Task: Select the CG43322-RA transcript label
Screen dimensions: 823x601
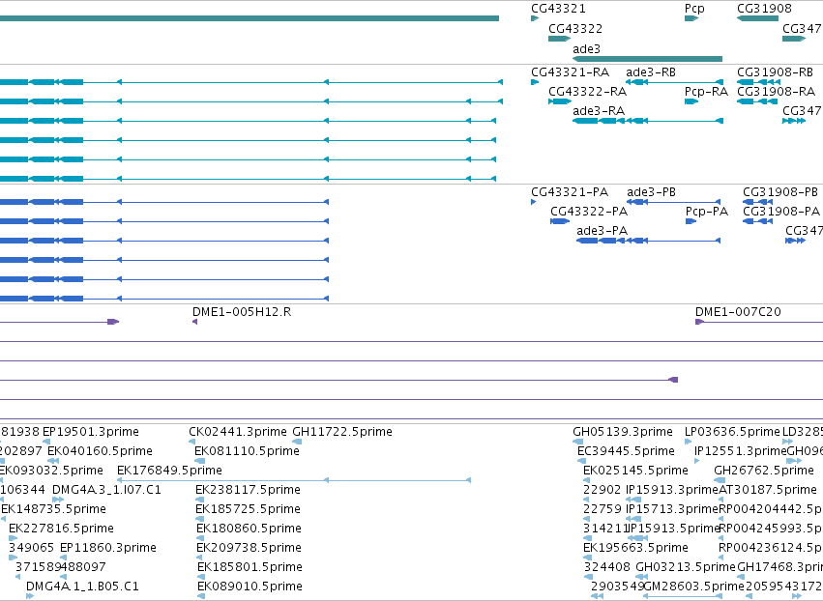Action: 587,92
